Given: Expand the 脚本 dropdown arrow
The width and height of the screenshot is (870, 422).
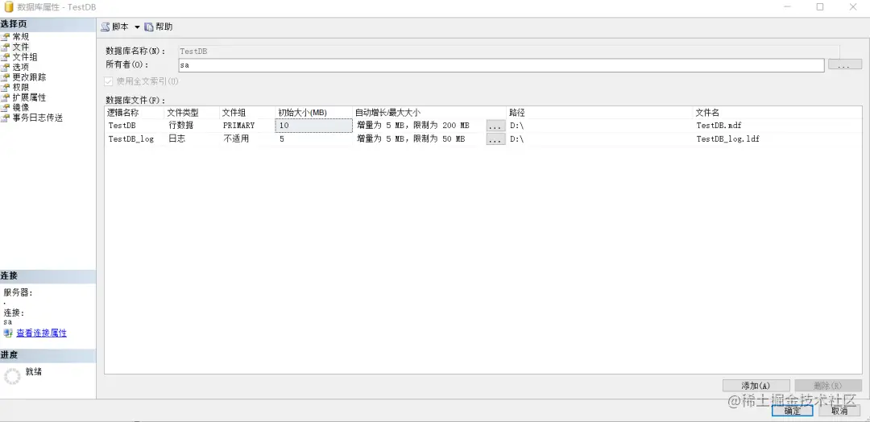Looking at the screenshot, I should point(137,27).
